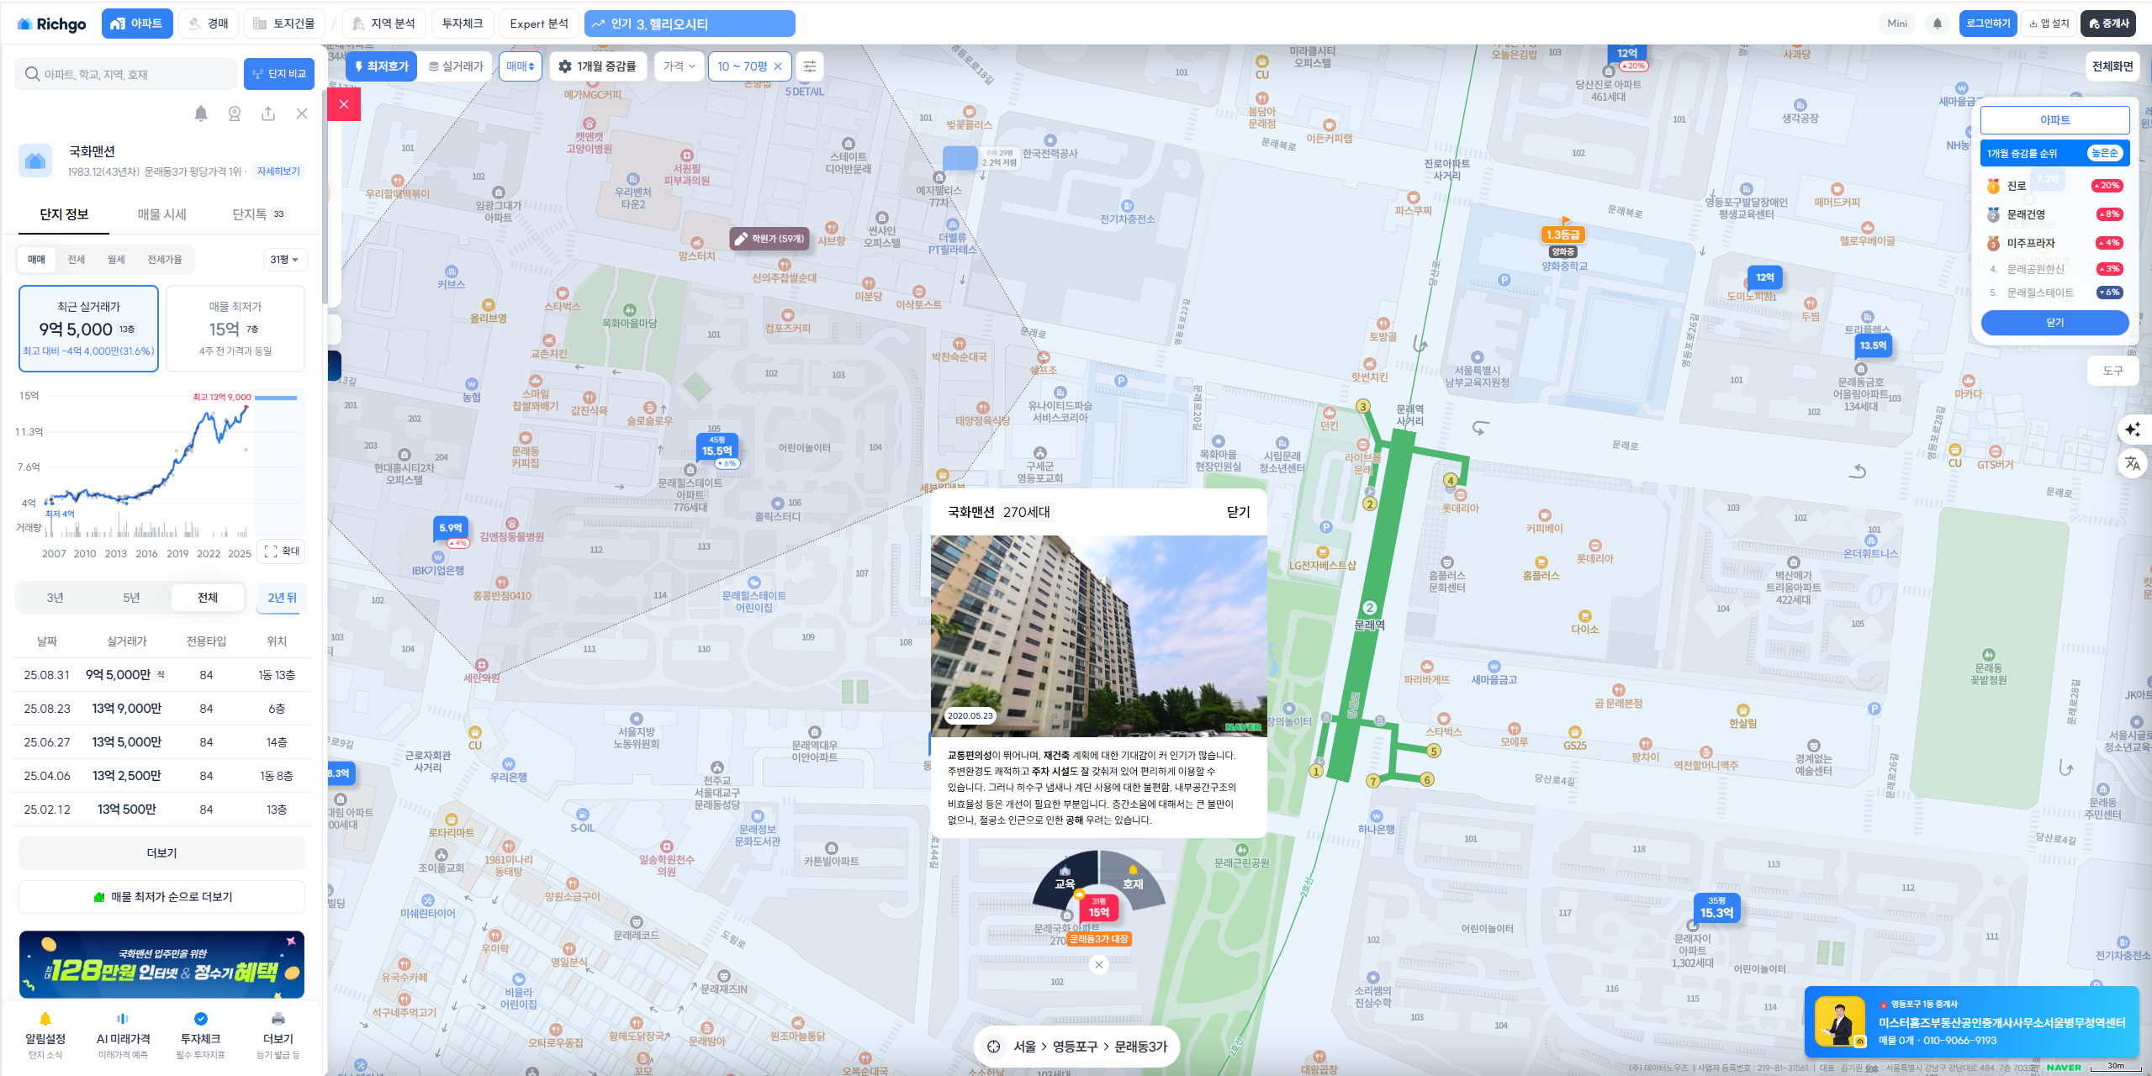Click the 자세히보기 link

[278, 171]
